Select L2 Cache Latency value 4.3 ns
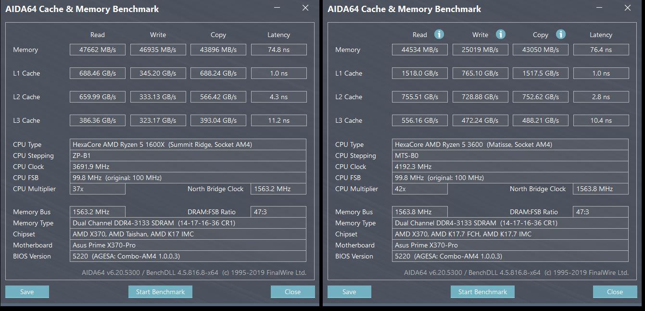Image resolution: width=645 pixels, height=311 pixels. click(279, 97)
